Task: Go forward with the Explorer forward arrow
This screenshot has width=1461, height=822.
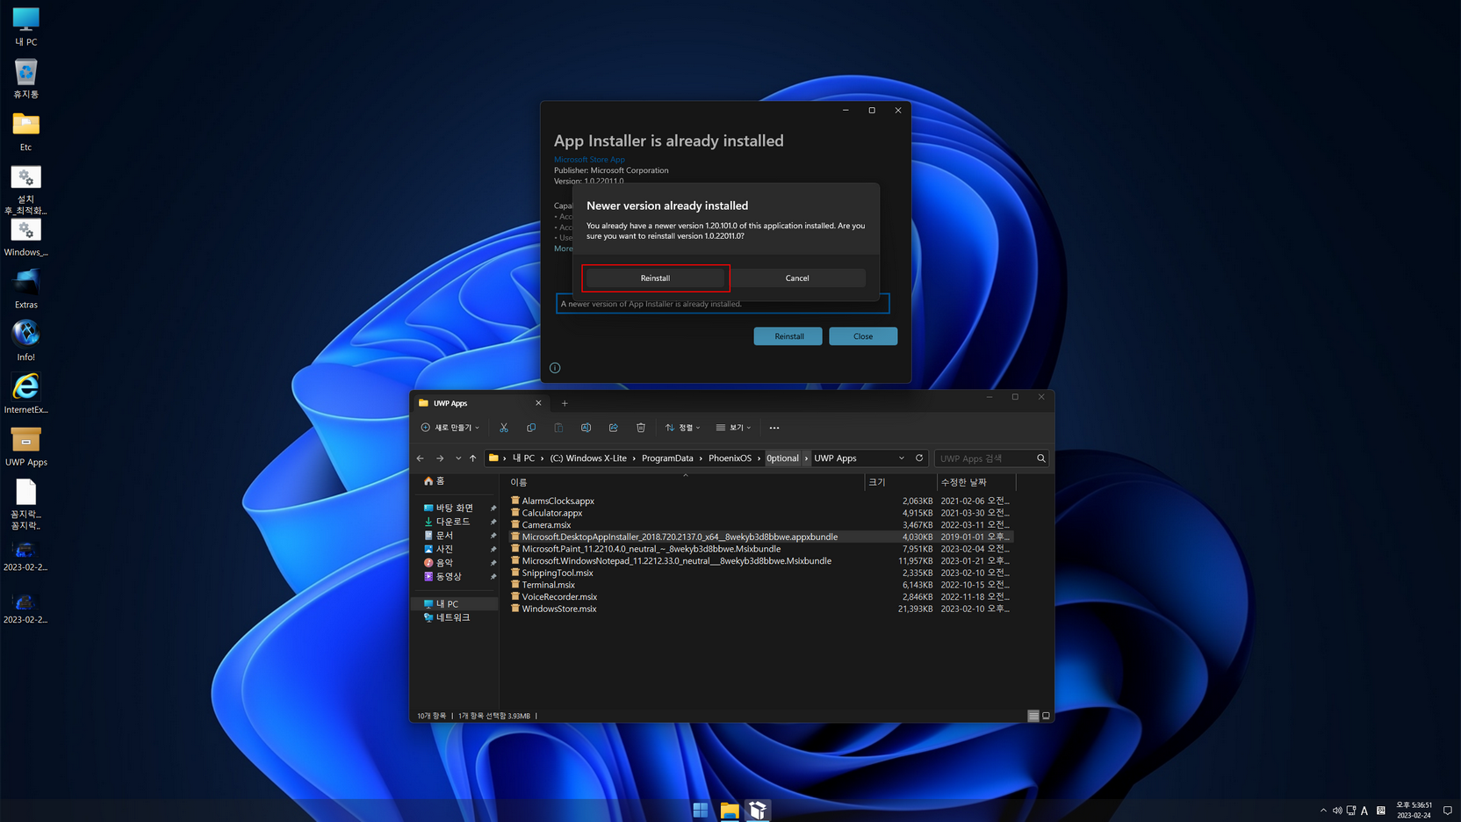Action: pyautogui.click(x=440, y=458)
